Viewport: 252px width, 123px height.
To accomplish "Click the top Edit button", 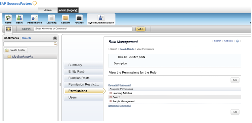I will pos(235,80).
